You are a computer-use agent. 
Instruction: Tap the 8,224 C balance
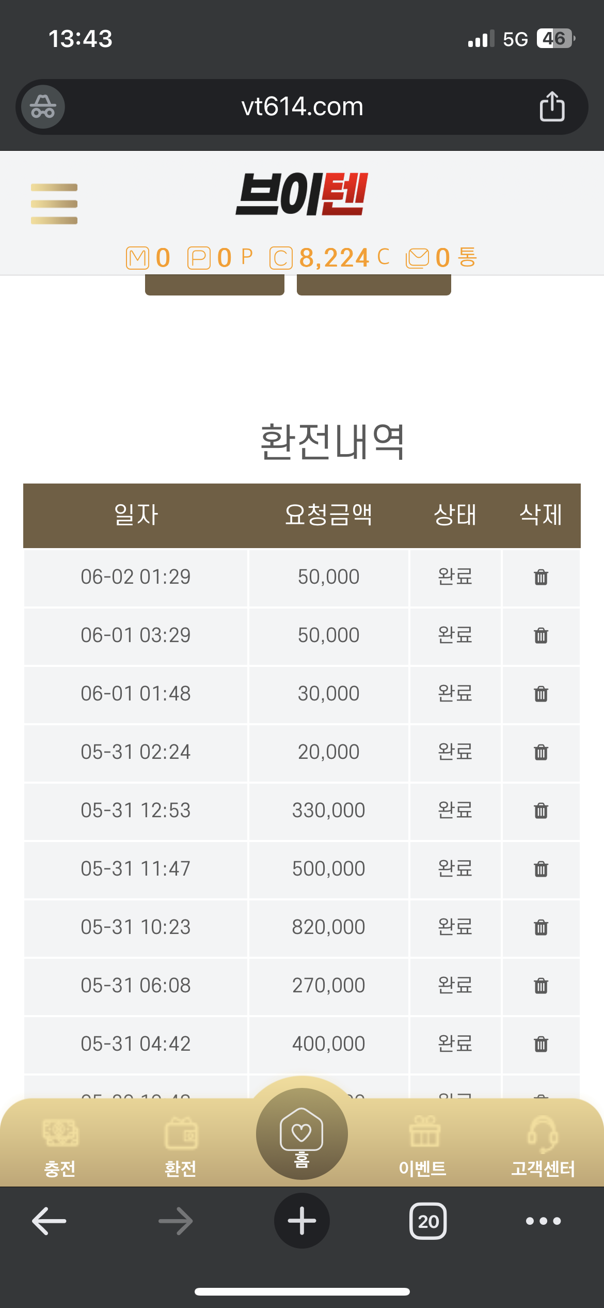[329, 257]
